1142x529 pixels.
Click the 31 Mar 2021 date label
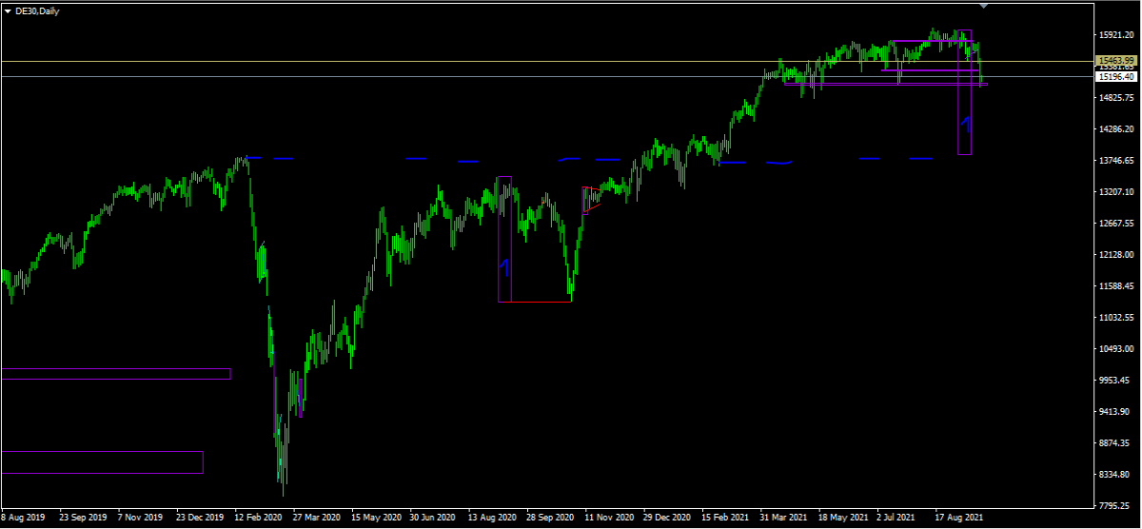(783, 519)
